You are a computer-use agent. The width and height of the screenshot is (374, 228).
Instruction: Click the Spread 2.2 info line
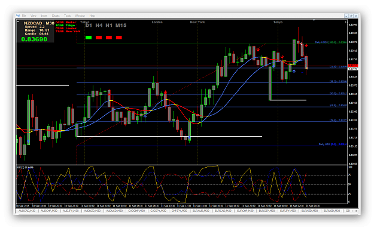coord(35,27)
